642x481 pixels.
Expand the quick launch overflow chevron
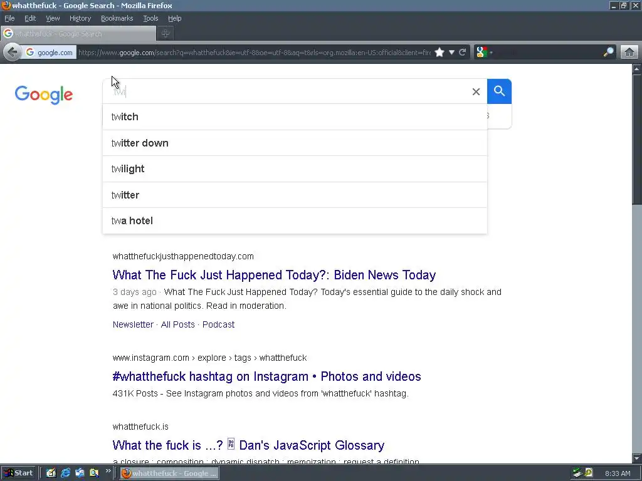[108, 471]
